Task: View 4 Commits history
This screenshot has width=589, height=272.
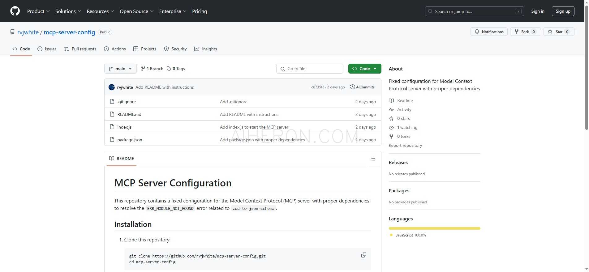Action: (x=362, y=87)
